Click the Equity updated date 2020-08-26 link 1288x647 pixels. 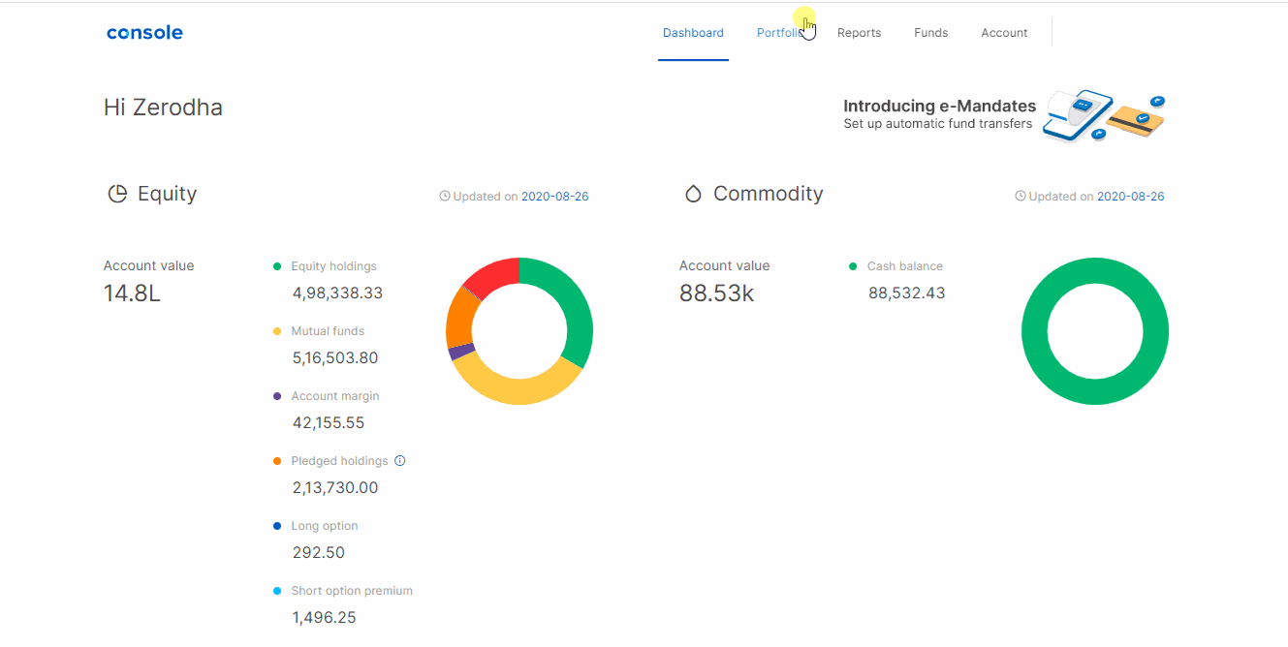pyautogui.click(x=554, y=197)
